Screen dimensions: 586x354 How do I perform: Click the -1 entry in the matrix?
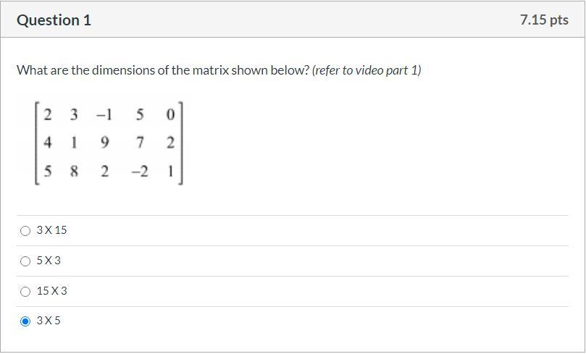pyautogui.click(x=104, y=114)
